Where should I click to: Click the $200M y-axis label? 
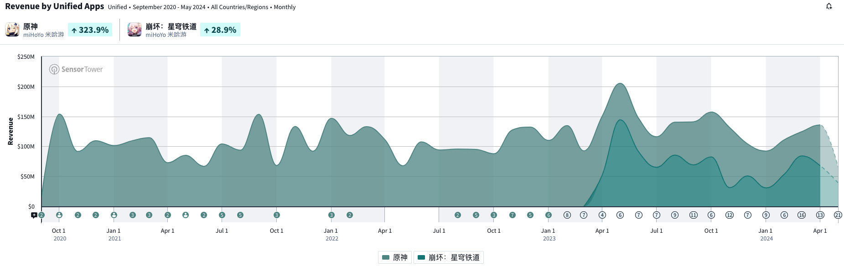[26, 87]
